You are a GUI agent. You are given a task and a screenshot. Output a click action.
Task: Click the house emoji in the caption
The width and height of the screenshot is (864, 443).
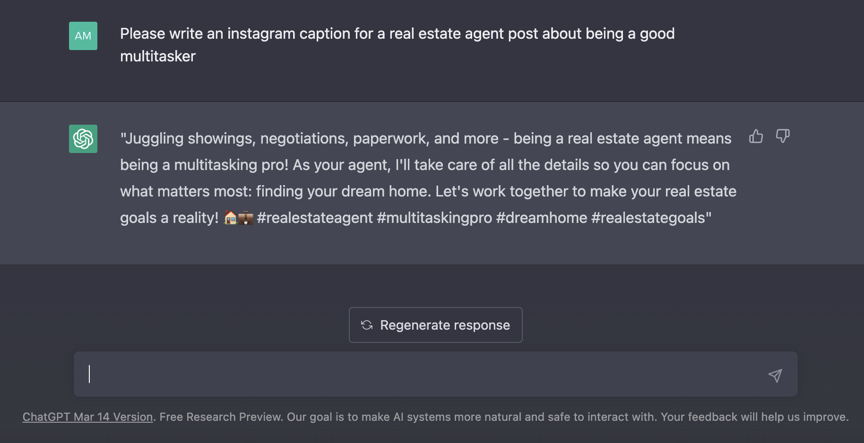[230, 218]
